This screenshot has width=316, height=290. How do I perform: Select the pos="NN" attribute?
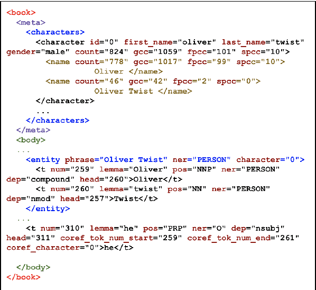click(187, 189)
